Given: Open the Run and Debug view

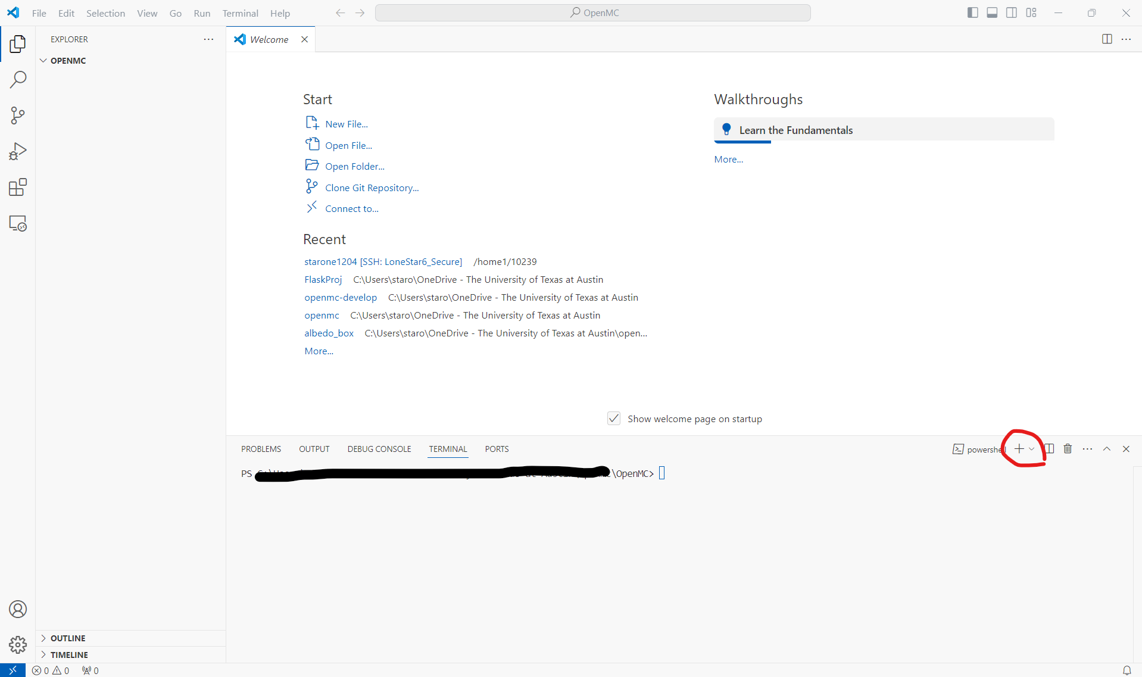Looking at the screenshot, I should [x=18, y=151].
